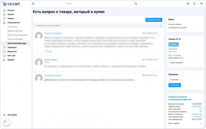The width and height of the screenshot is (206, 129).
Task: Click the Сохранить button
Action: pyautogui.click(x=175, y=85)
